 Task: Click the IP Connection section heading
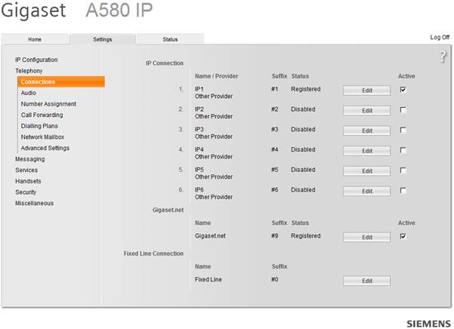[x=165, y=63]
